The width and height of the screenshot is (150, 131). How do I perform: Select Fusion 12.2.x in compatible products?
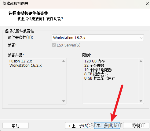coord(20,61)
